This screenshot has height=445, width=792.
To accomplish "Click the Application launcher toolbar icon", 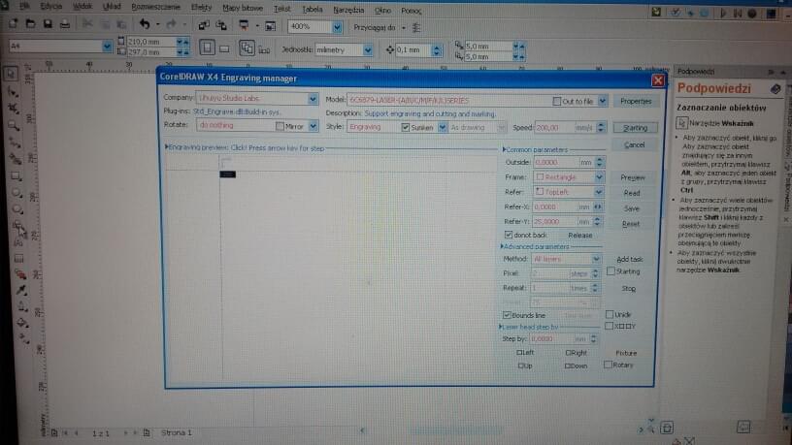I will 244,25.
